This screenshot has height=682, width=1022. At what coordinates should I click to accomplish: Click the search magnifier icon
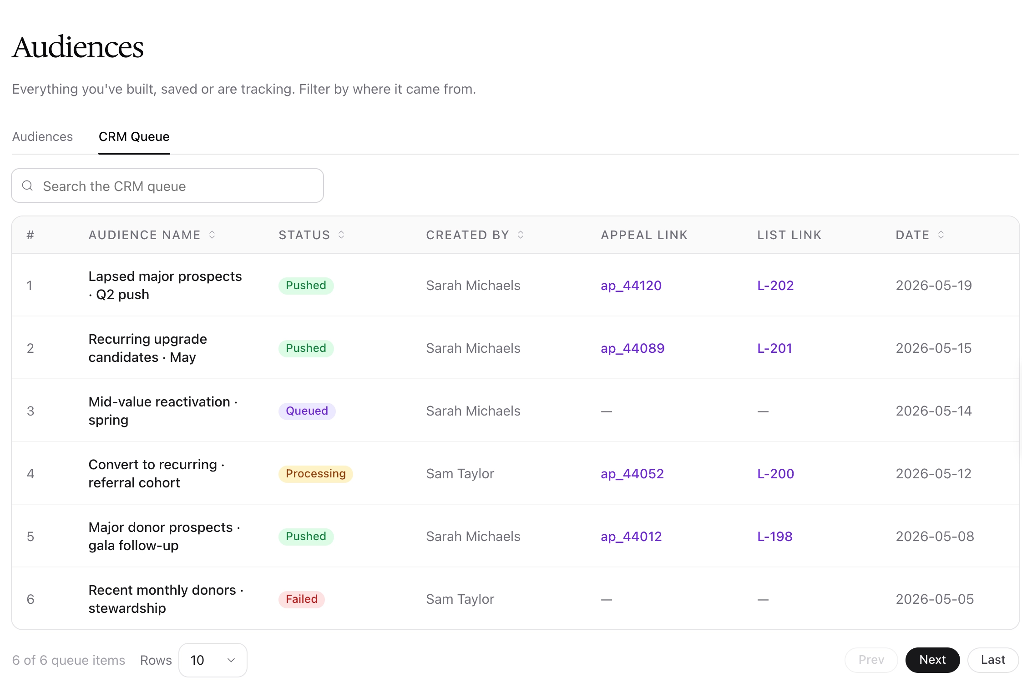click(x=27, y=186)
